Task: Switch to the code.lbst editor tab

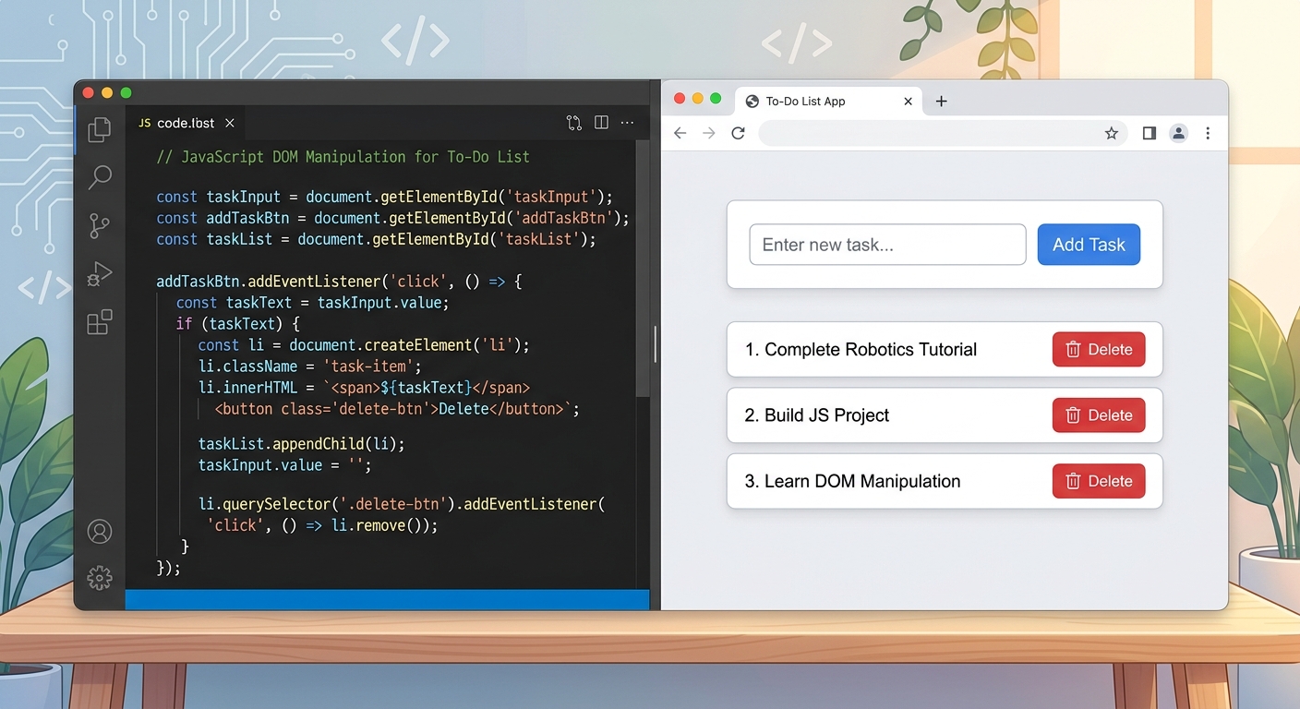Action: click(x=184, y=122)
